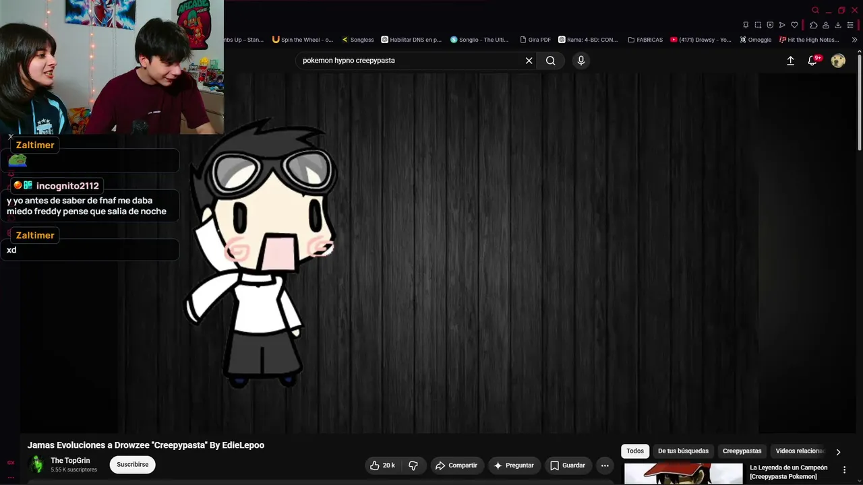Select the Videos relacionados chip
Image resolution: width=863 pixels, height=485 pixels.
pyautogui.click(x=800, y=451)
